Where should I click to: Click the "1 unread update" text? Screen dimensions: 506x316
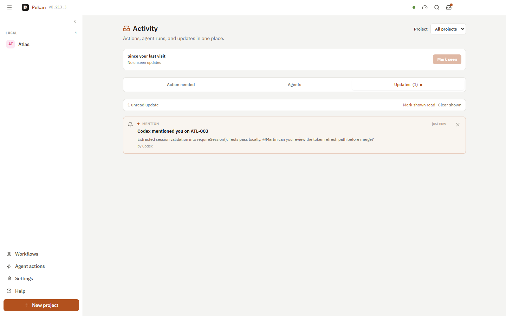click(143, 105)
